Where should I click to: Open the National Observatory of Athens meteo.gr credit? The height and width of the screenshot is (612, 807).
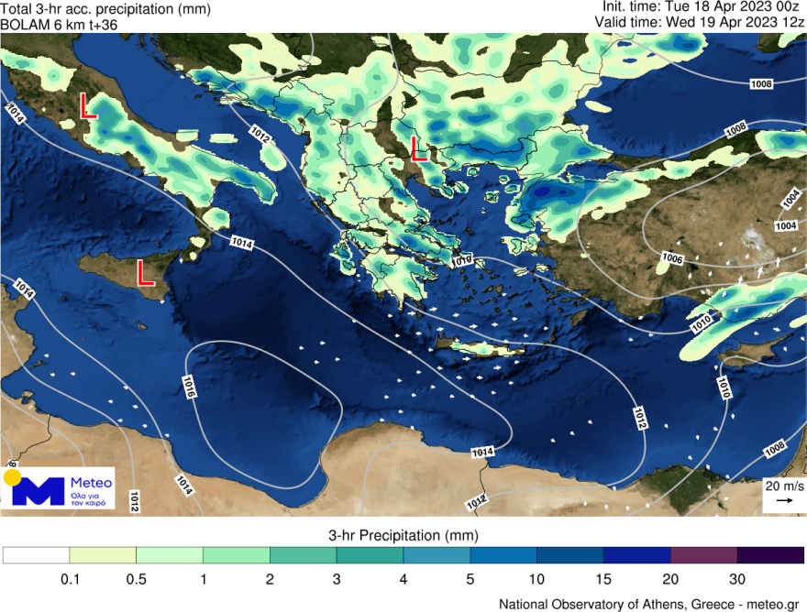point(650,604)
